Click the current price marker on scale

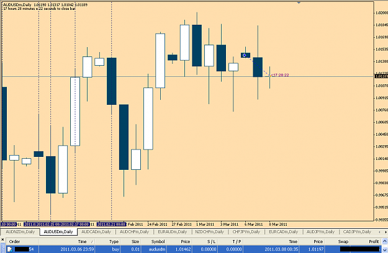coord(381,76)
